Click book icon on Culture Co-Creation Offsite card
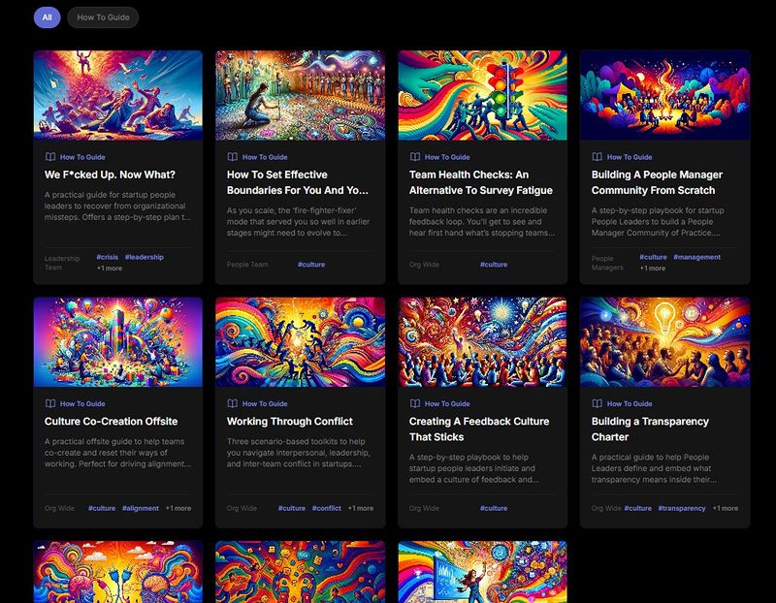This screenshot has width=776, height=603. pyautogui.click(x=50, y=403)
